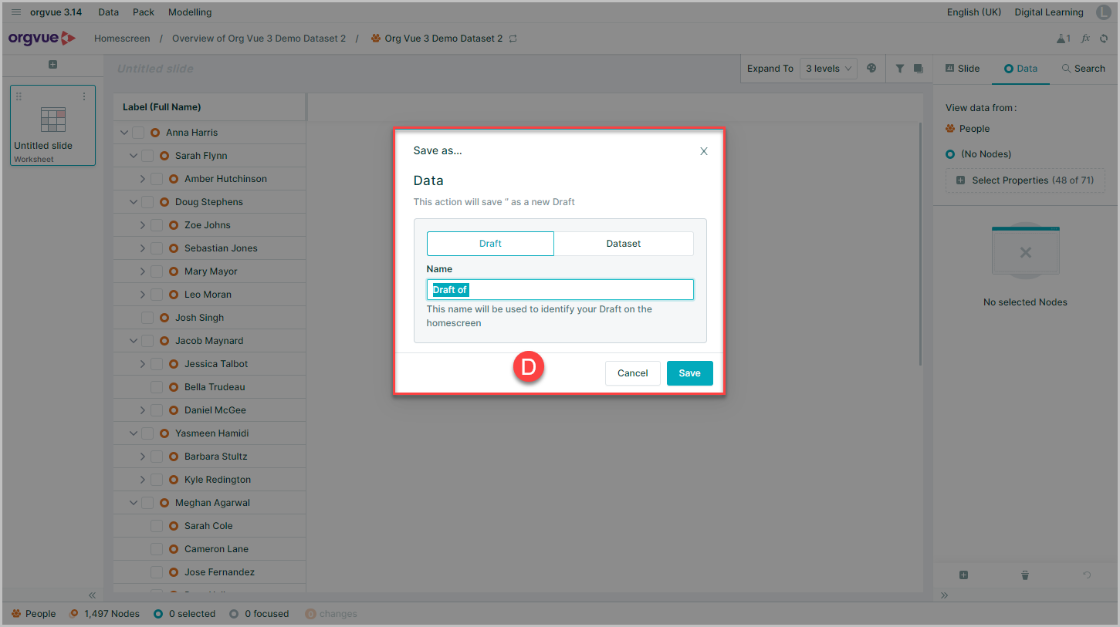Screen dimensions: 1120x627
Task: Open the Data menu in the top bar
Action: click(x=109, y=12)
